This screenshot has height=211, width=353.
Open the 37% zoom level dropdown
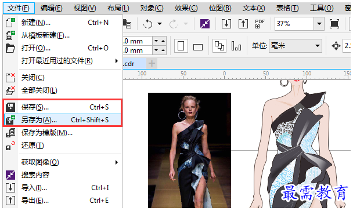point(319,24)
